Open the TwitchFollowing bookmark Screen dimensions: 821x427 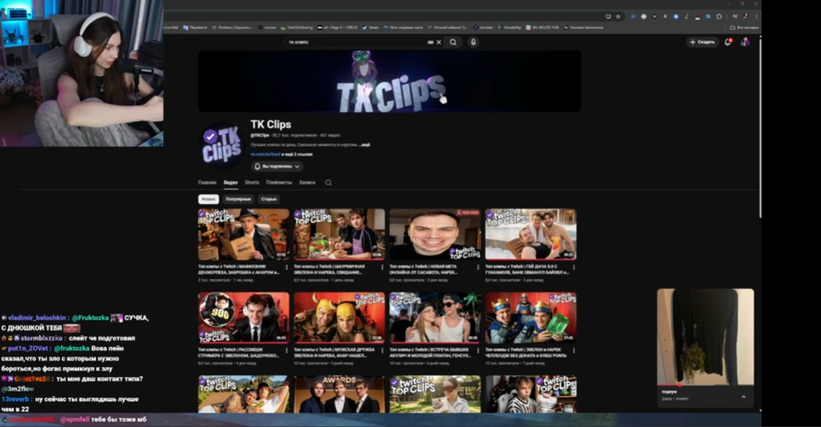tap(297, 27)
